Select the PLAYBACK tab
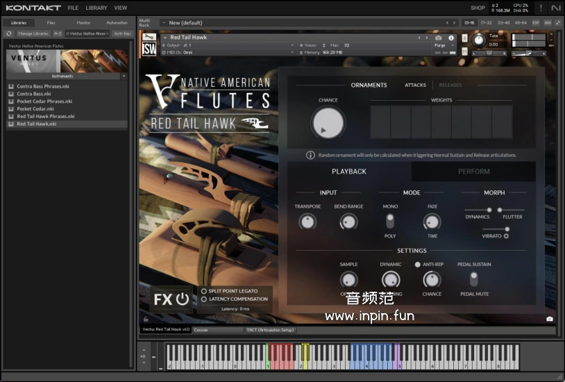Screen dimensions: 565x382 (349, 172)
